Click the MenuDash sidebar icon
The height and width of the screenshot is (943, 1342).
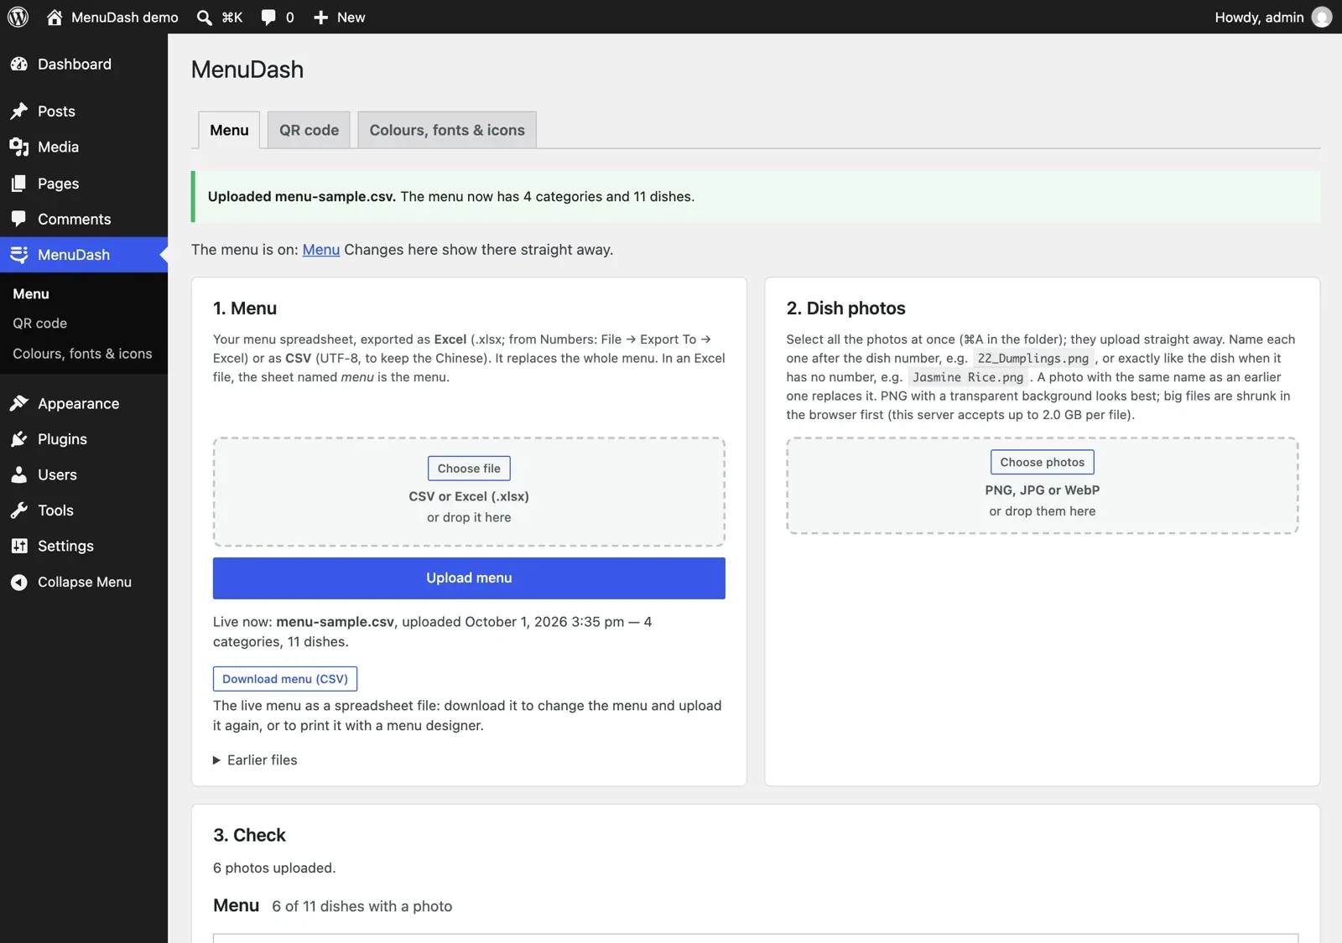point(18,255)
